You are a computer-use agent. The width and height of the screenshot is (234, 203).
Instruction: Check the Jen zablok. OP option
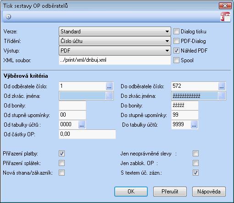(x=195, y=163)
